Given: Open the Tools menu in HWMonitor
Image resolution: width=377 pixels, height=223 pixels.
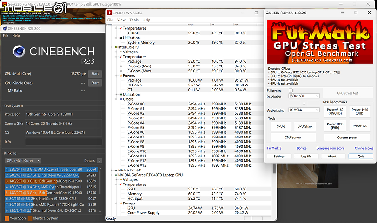Looking at the screenshot, I should click(x=134, y=20).
